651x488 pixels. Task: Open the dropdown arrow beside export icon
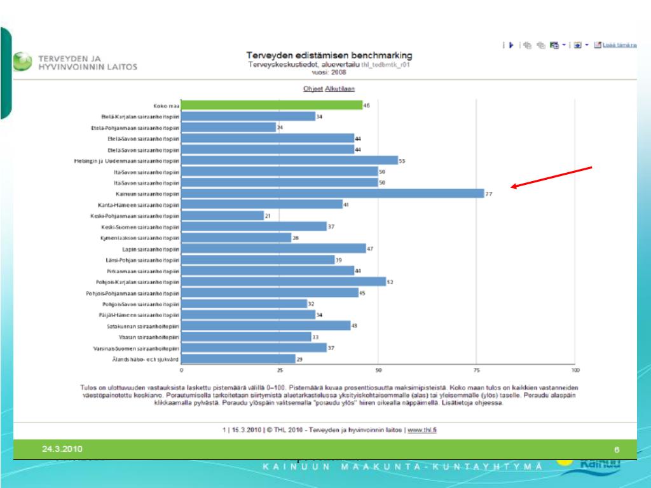click(564, 45)
